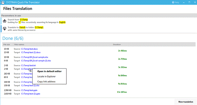Click the 2,950 KB file size
The width and height of the screenshot is (197, 105).
coord(8,90)
